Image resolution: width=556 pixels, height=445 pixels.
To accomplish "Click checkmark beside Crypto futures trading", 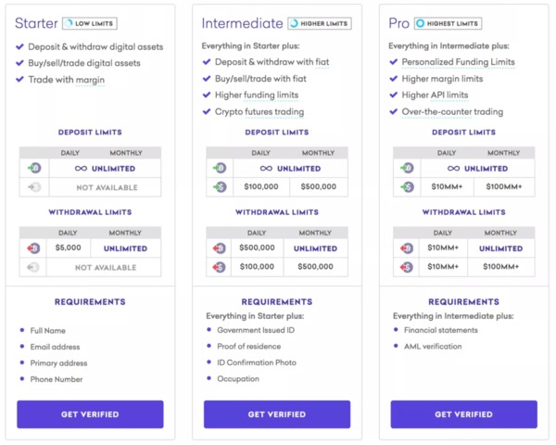I will [x=207, y=111].
